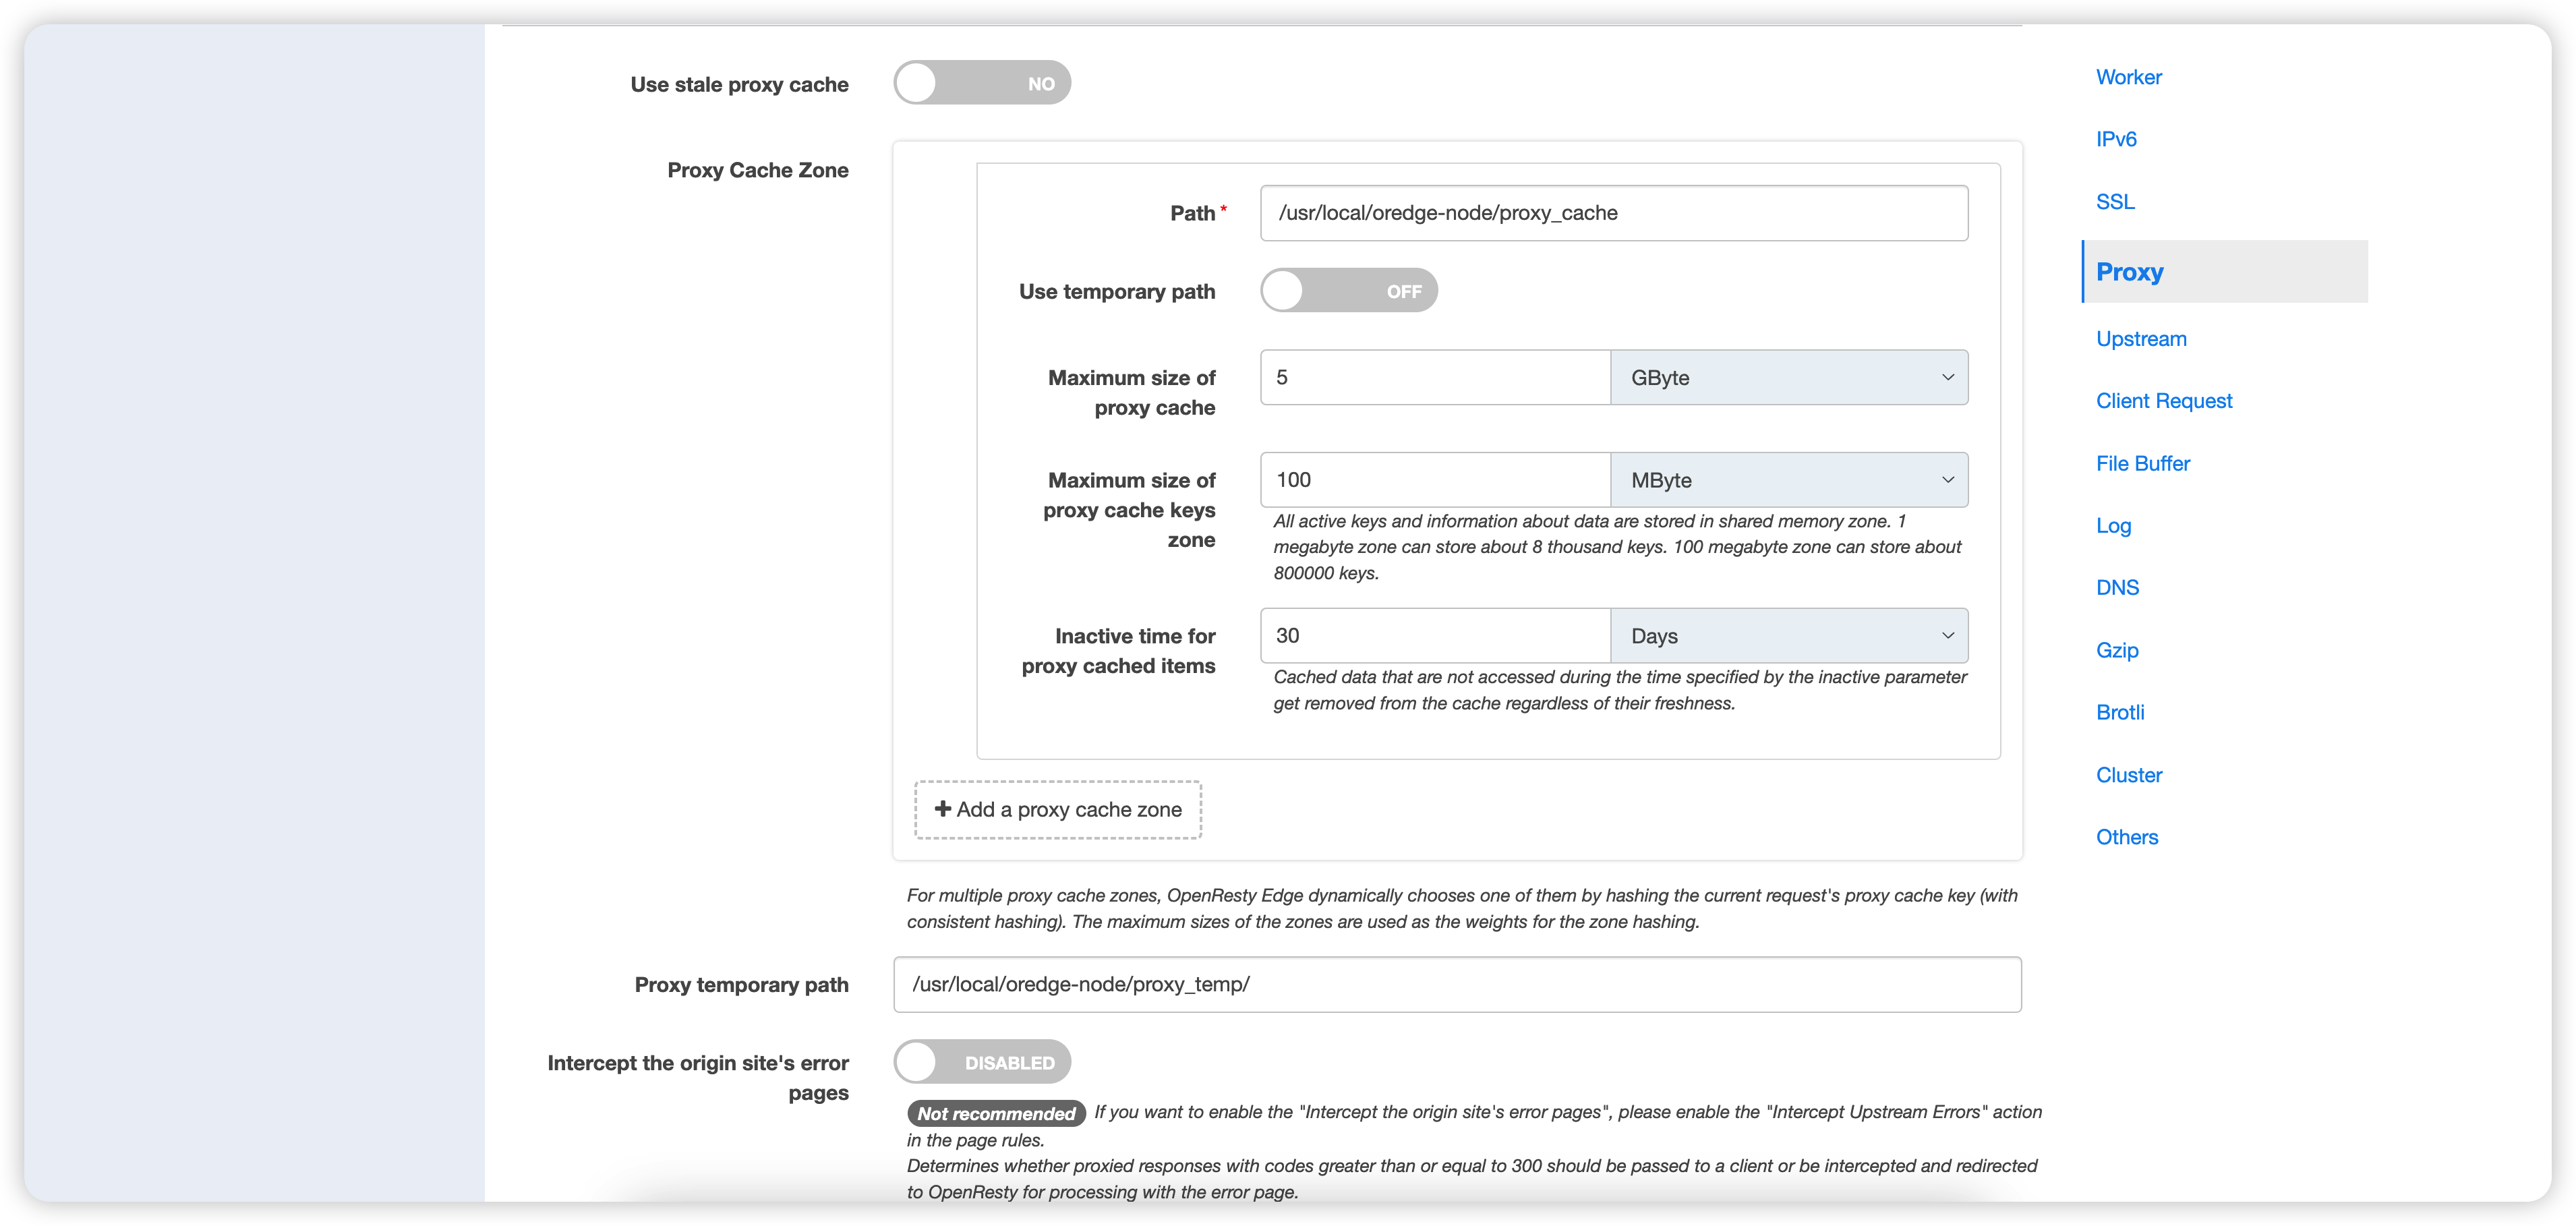
Task: Click the cache keys zone size field
Action: [x=1436, y=480]
